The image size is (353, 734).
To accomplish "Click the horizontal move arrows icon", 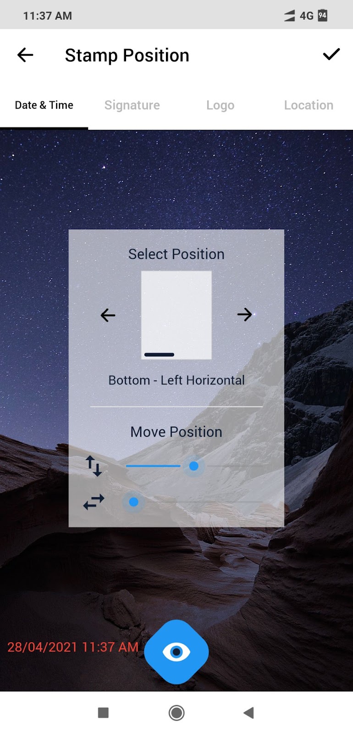I will pos(94,502).
